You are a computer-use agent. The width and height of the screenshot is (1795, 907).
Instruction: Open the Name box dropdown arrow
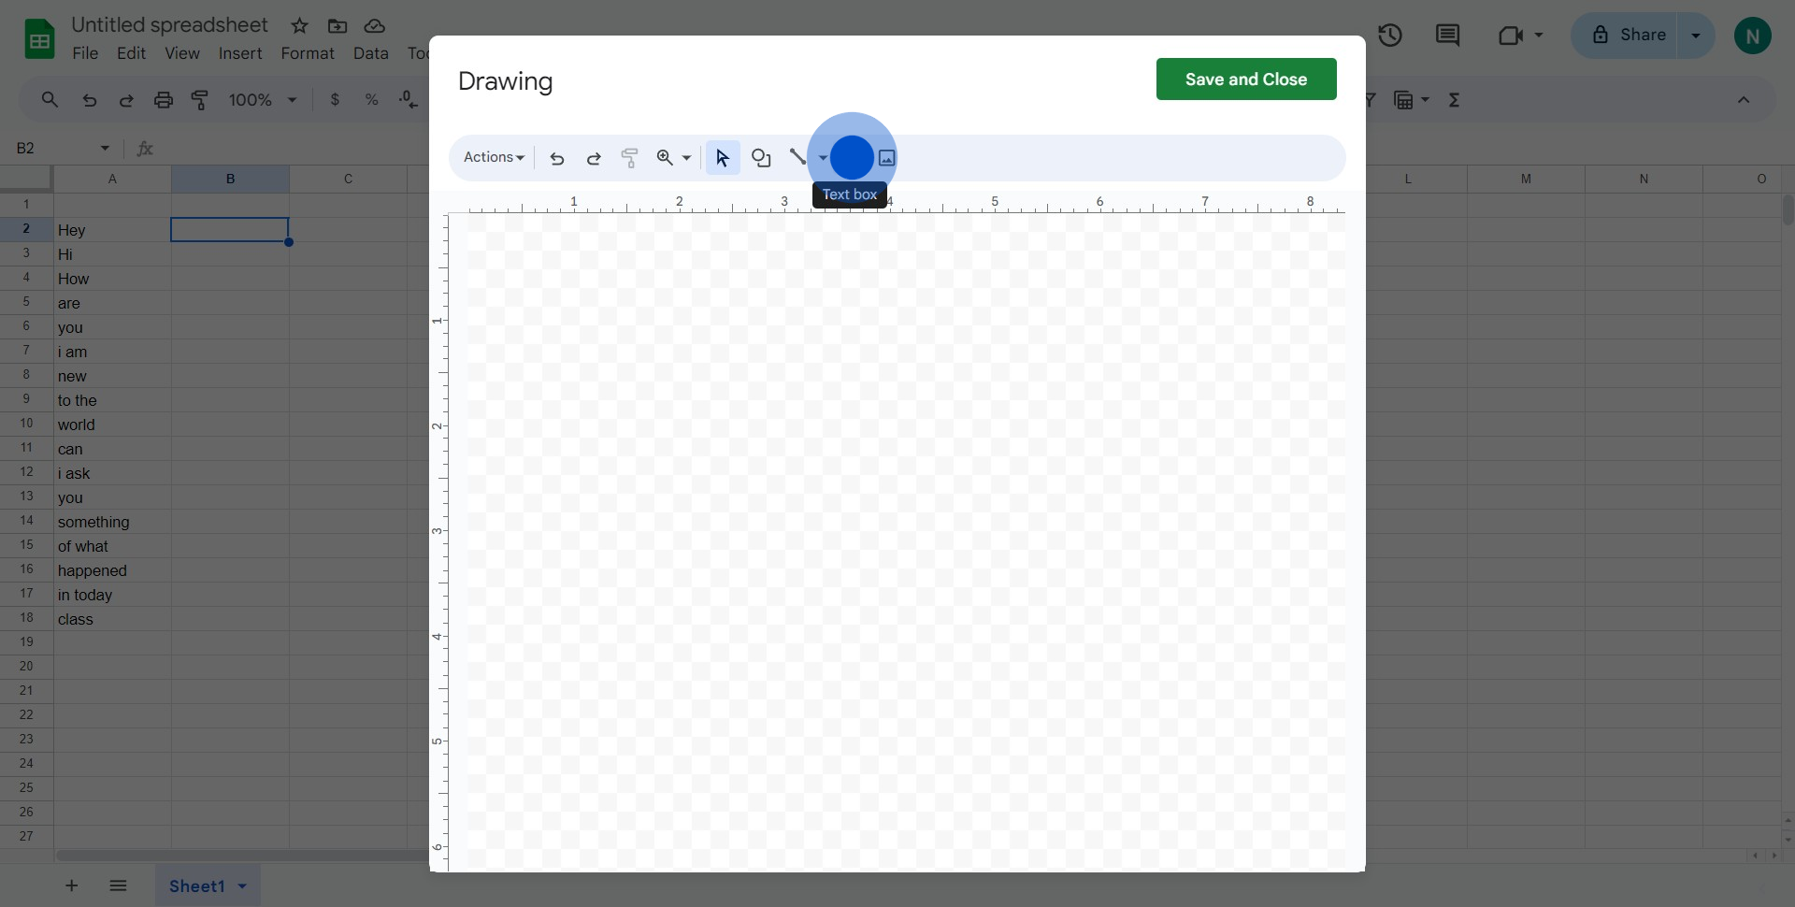click(105, 148)
